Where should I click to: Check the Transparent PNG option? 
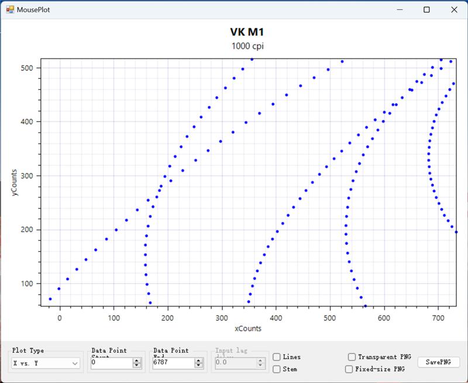tap(352, 357)
